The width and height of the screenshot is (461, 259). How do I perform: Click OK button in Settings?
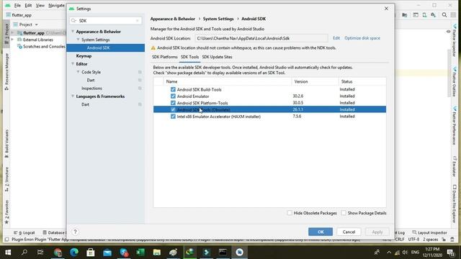tap(321, 232)
